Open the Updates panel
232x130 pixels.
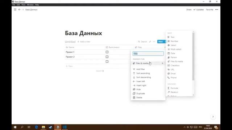199,10
